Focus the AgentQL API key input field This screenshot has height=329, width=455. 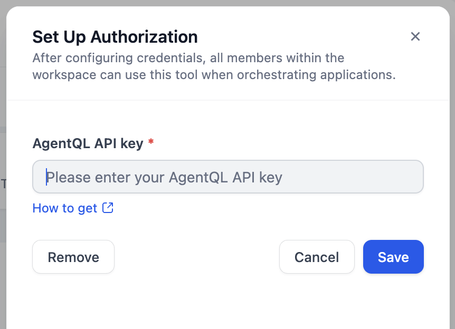(228, 177)
